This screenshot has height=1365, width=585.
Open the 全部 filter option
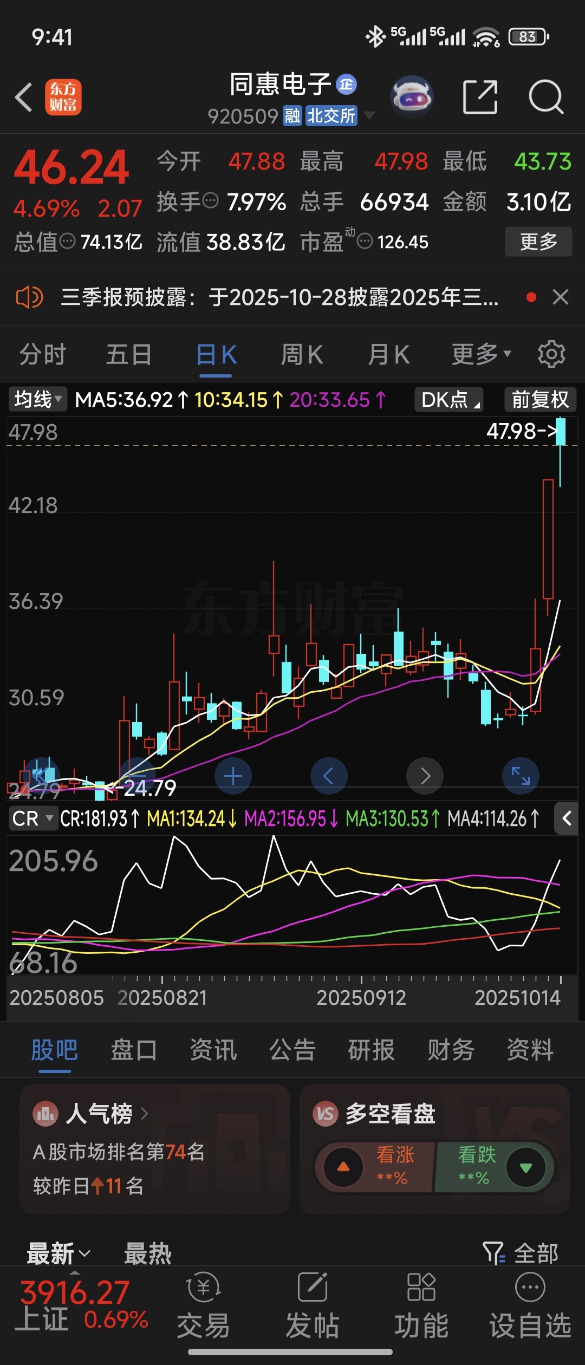pyautogui.click(x=521, y=1253)
